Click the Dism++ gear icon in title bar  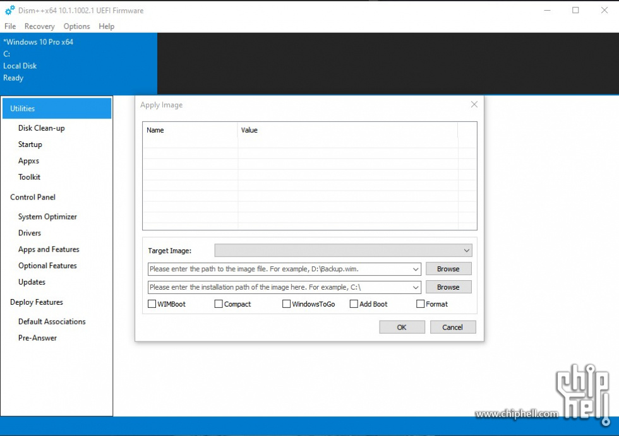[x=10, y=11]
